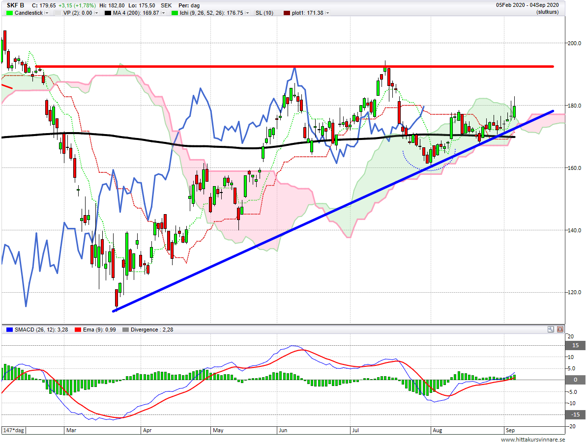Click the Sep label on time axis
The width and height of the screenshot is (587, 442).
510,430
